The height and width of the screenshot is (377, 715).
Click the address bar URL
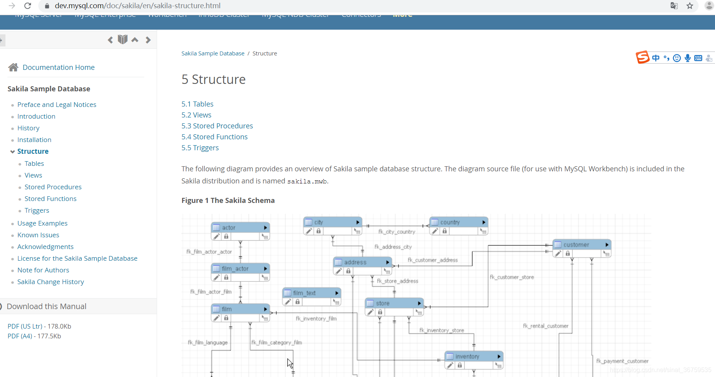[138, 6]
